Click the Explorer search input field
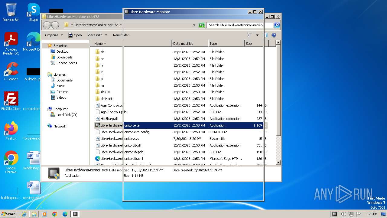This screenshot has height=218, width=387. [240, 25]
